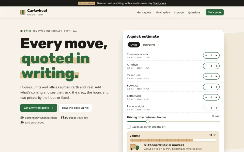The width and height of the screenshot is (244, 152).
Task: Click the 'Coffee table' item label
Action: [134, 96]
